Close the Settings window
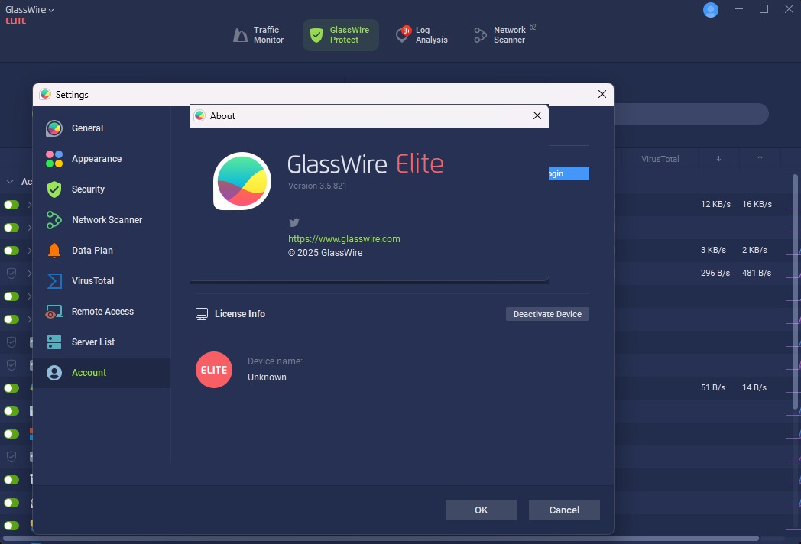 (x=602, y=94)
